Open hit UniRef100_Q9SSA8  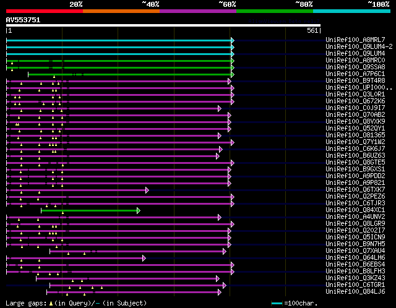click(x=355, y=67)
